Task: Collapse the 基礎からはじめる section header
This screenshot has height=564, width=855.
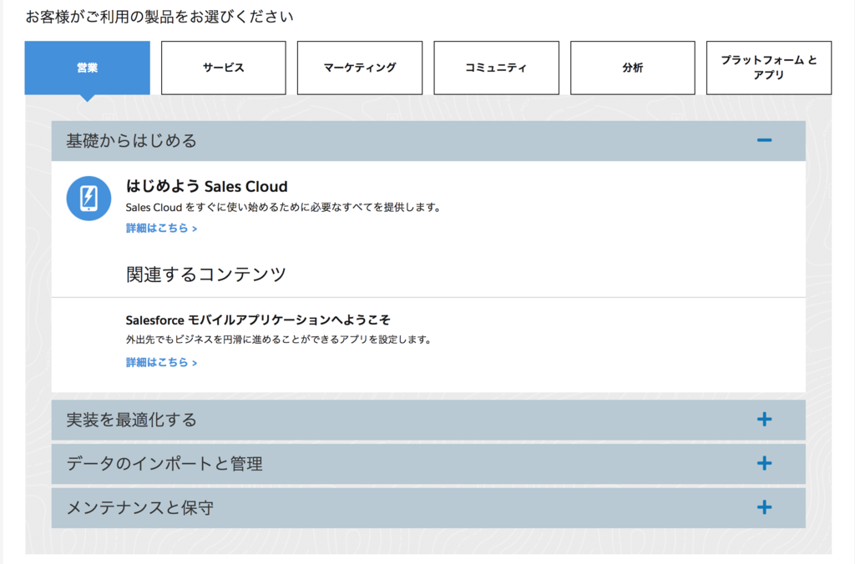Action: click(428, 141)
